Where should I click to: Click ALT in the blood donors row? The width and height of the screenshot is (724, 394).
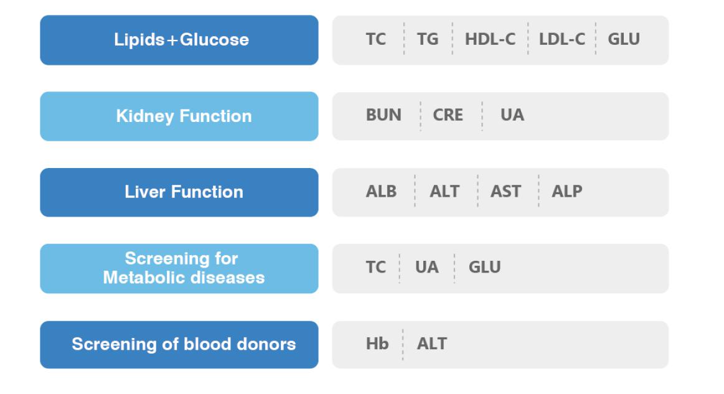431,344
